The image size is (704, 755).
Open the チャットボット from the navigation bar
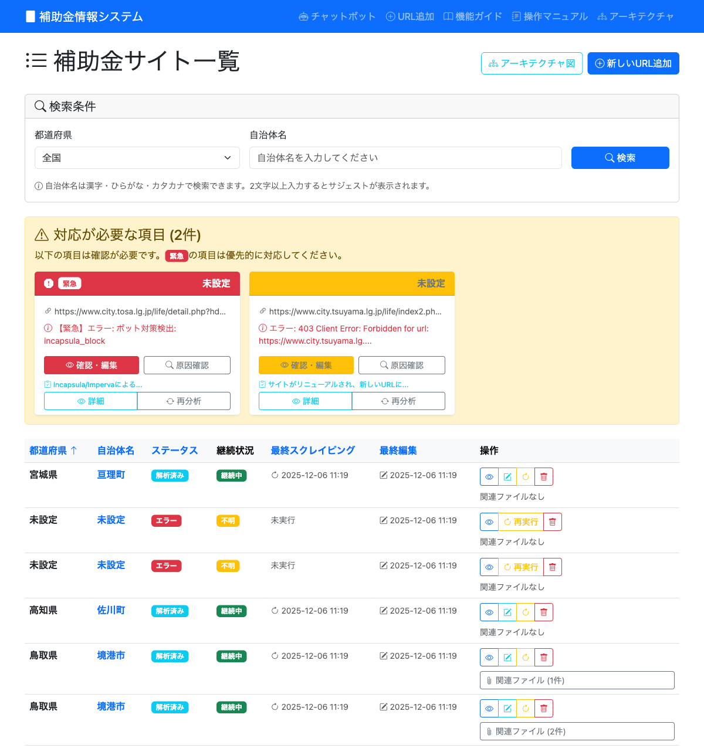coord(337,16)
